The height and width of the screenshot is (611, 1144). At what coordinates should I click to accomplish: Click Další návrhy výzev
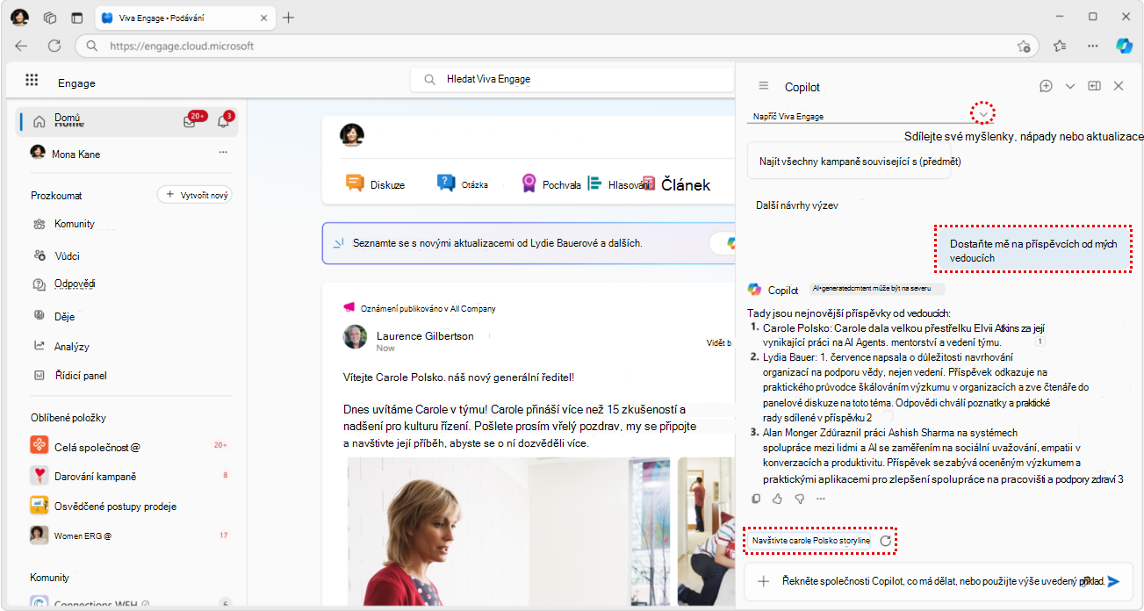click(797, 205)
